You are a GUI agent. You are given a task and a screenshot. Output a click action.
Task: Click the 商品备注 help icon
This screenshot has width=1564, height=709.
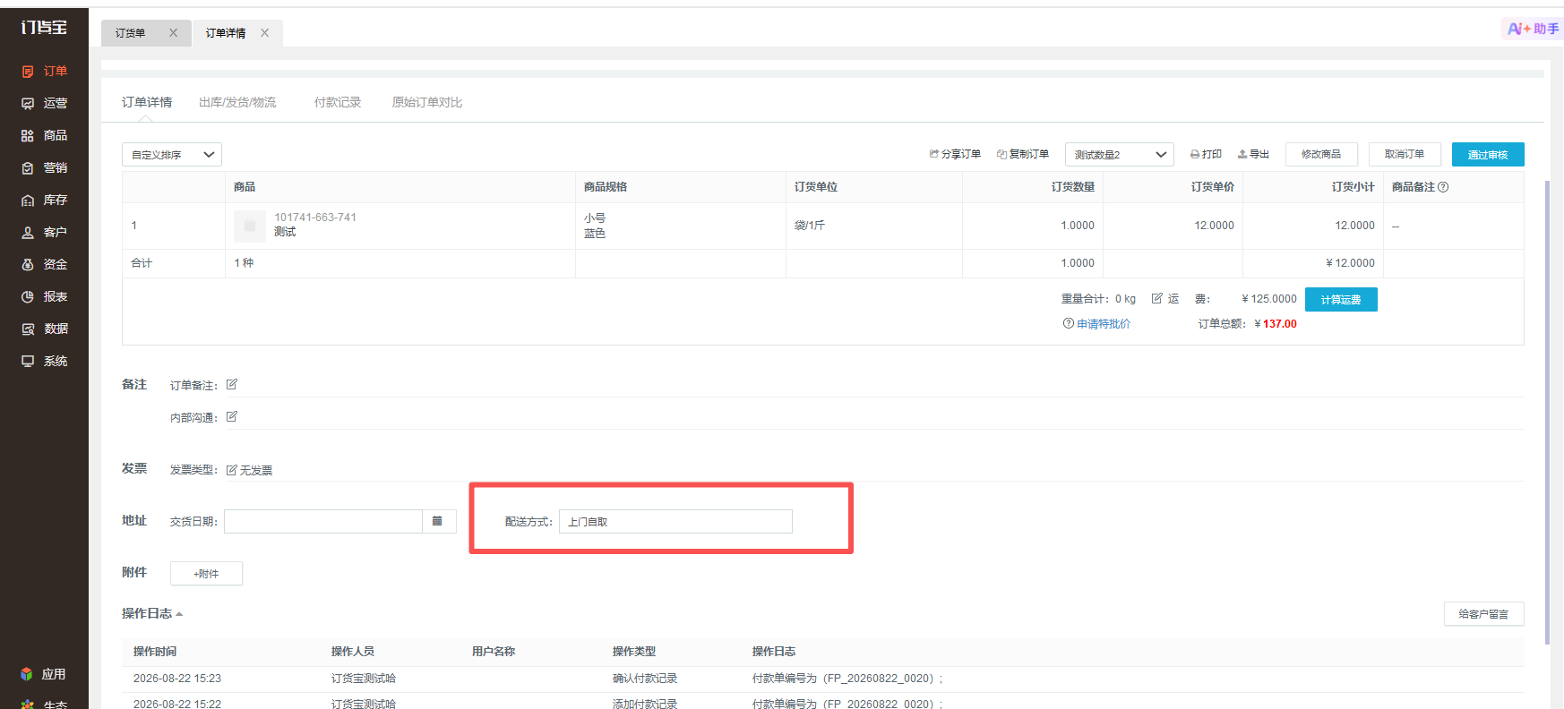[x=1443, y=187]
